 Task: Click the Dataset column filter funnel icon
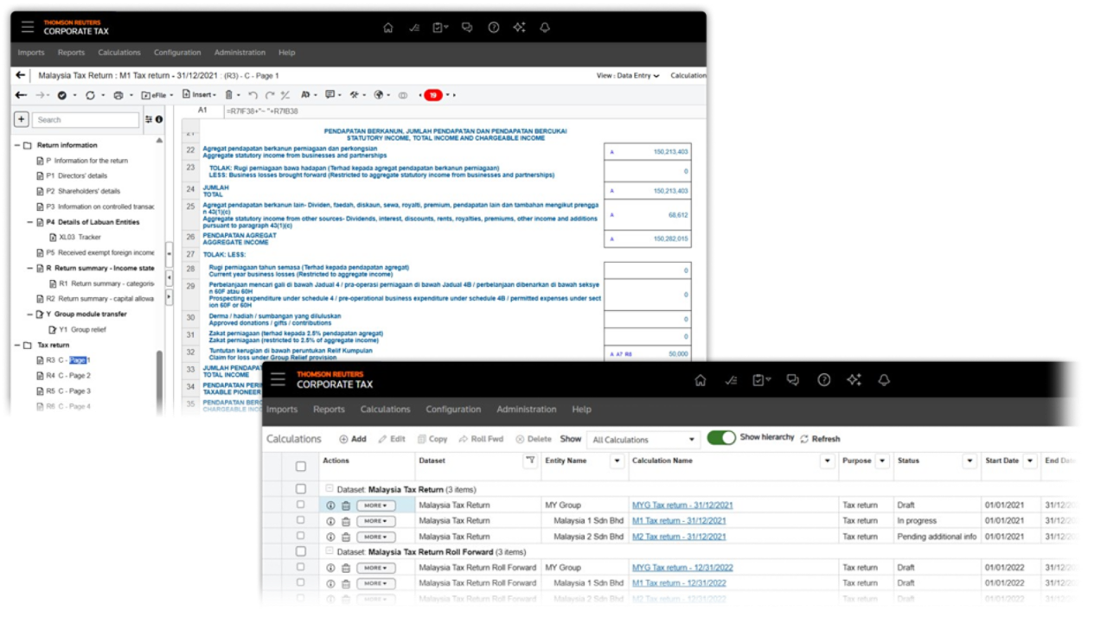click(529, 461)
